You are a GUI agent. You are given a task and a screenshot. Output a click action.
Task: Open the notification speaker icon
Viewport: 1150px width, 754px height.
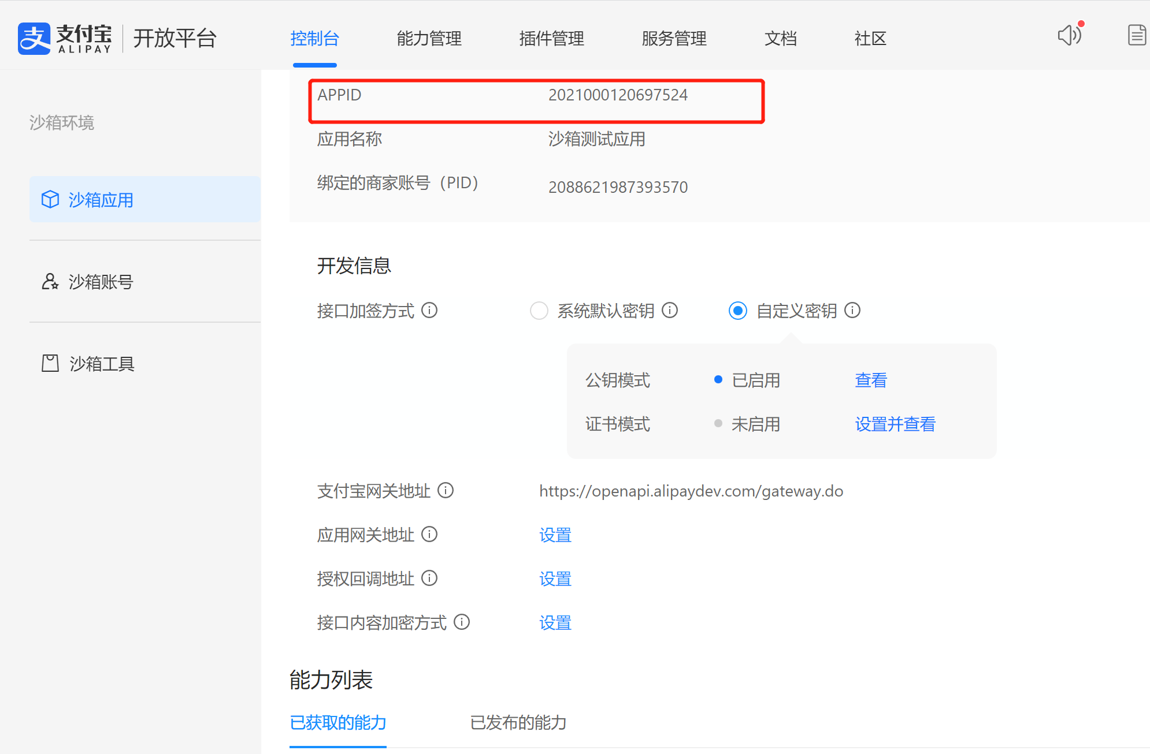(x=1069, y=35)
